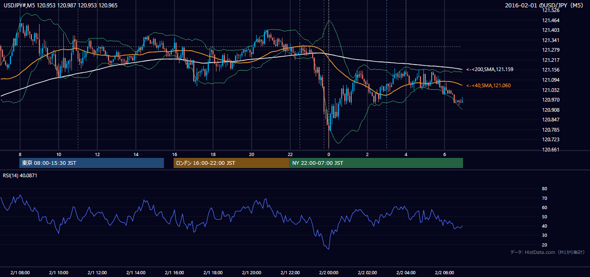Click the 2/1 12:00 bottom time label
The image size is (590, 277).
(97, 272)
